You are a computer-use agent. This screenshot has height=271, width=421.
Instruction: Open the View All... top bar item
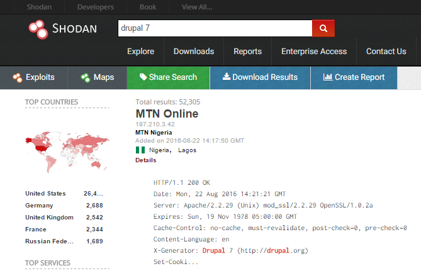point(197,7)
